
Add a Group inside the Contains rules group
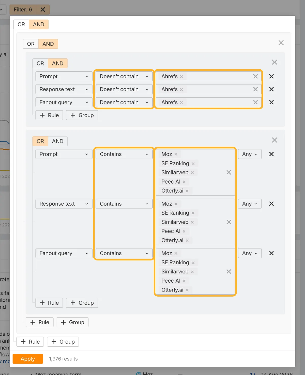(82, 303)
